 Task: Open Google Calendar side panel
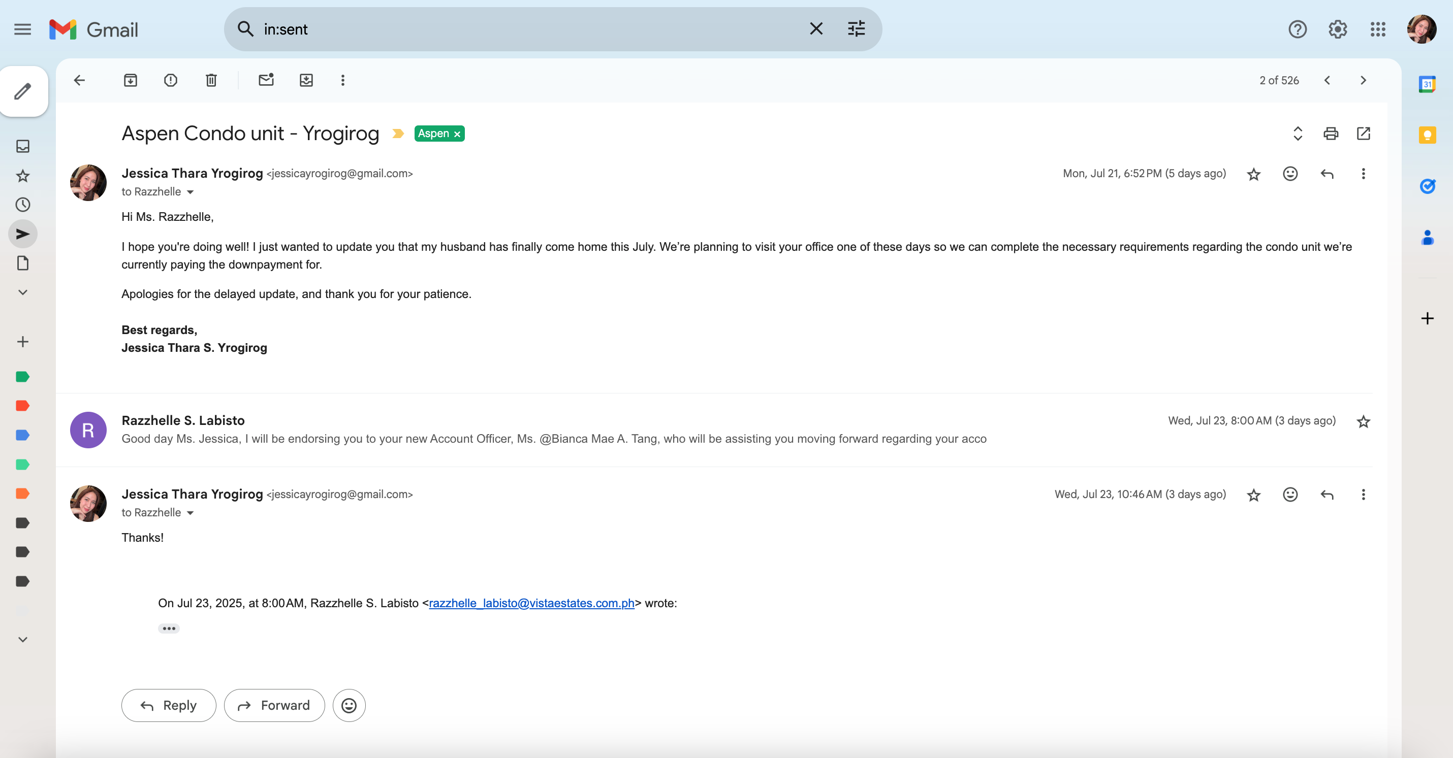point(1427,85)
